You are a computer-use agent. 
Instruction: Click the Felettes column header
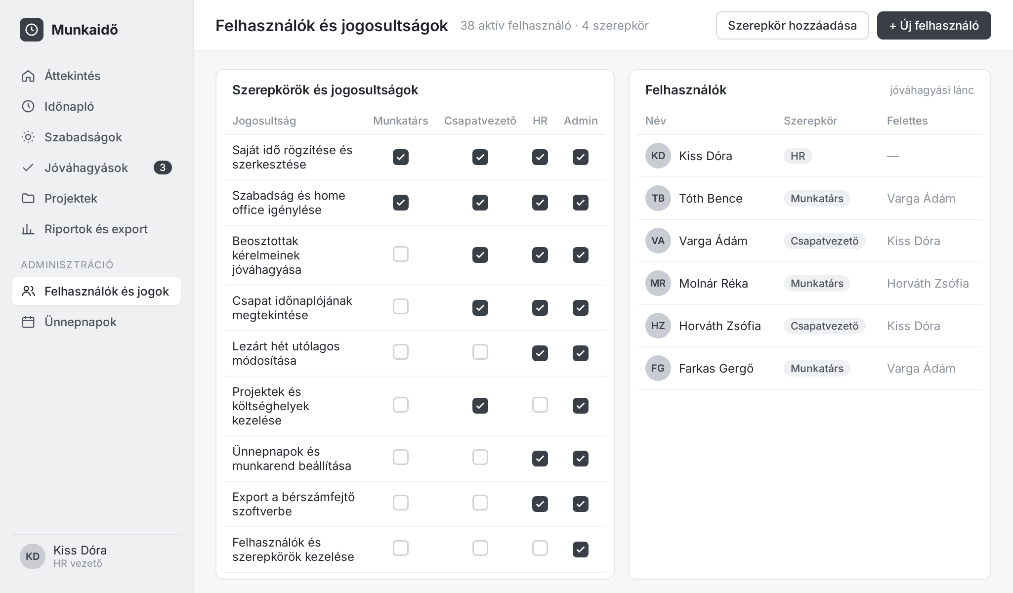pos(907,121)
